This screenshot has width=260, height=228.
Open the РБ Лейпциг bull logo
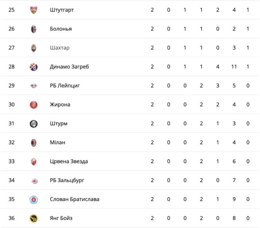34,86
